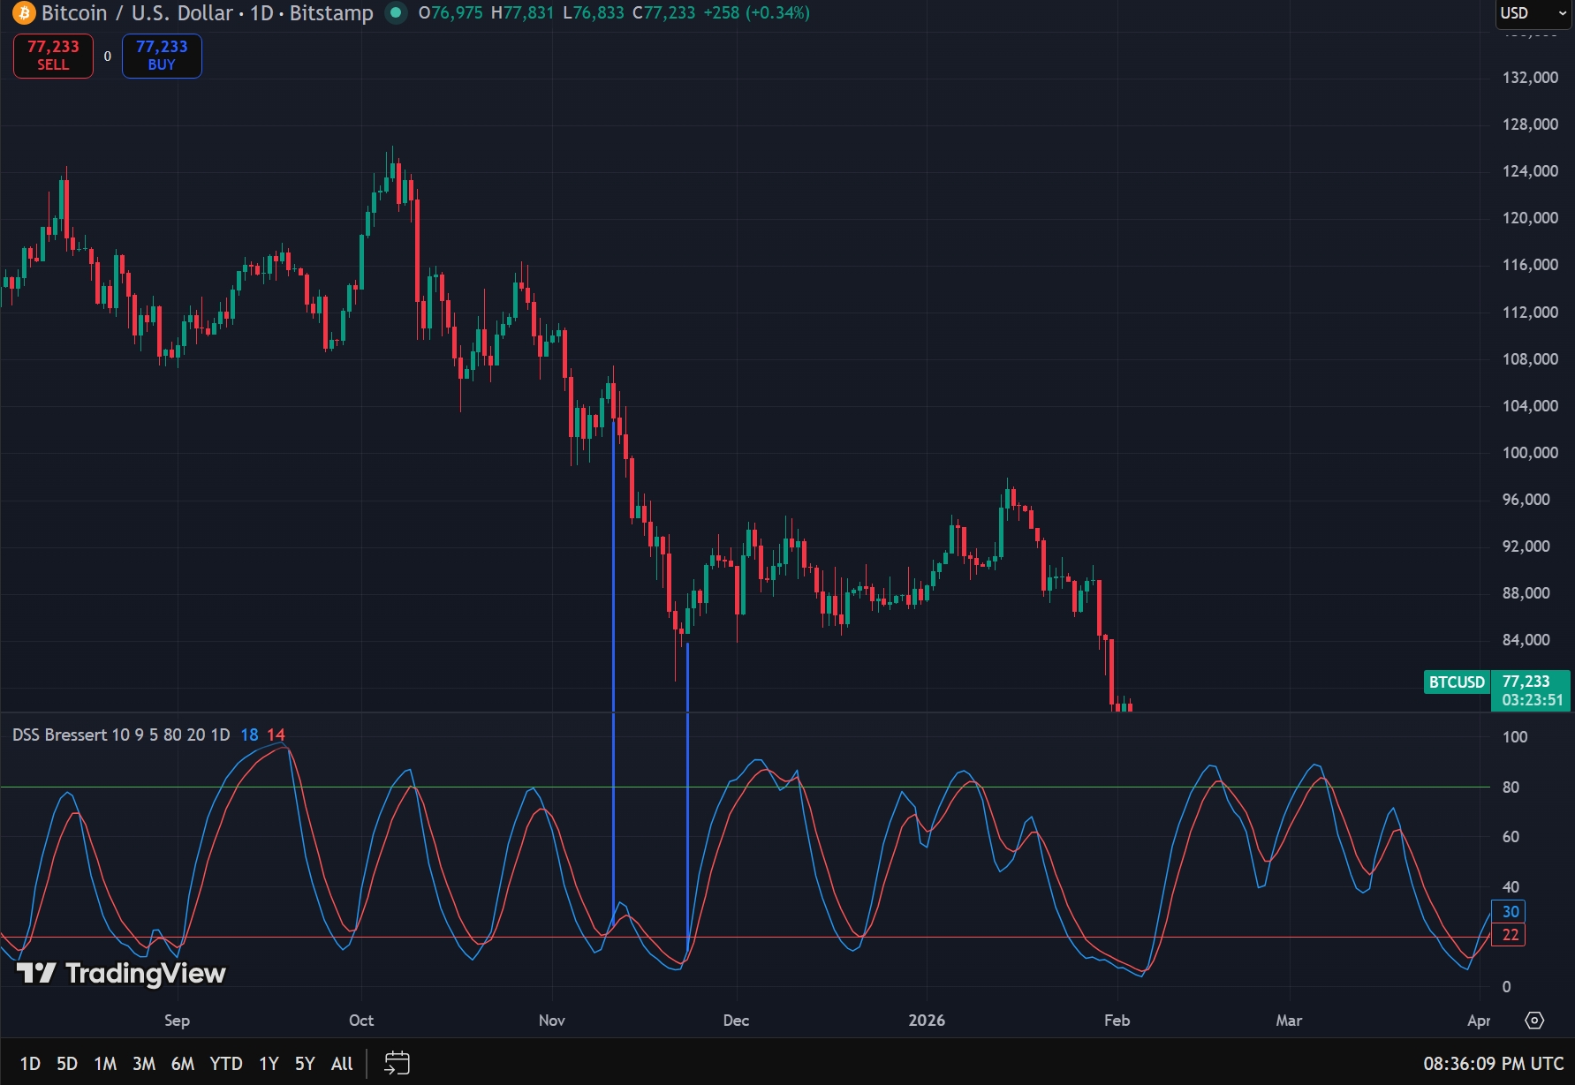1575x1085 pixels.
Task: Click the 124,000 price axis label
Action: [1530, 171]
